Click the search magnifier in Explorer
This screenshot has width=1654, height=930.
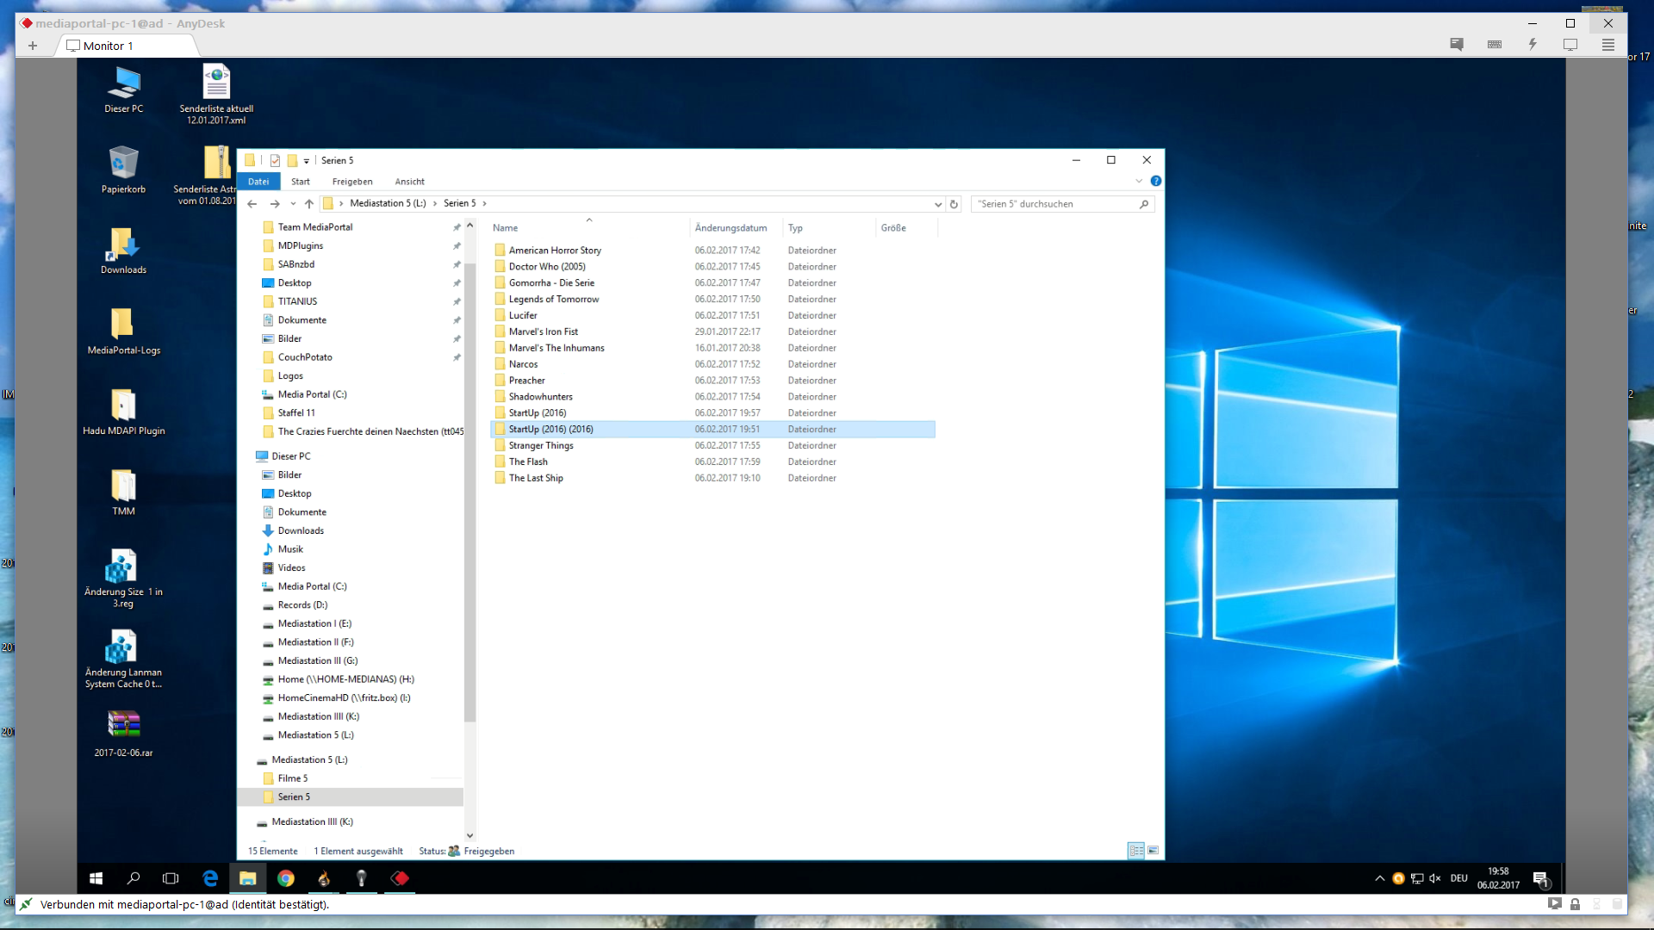(x=1144, y=204)
